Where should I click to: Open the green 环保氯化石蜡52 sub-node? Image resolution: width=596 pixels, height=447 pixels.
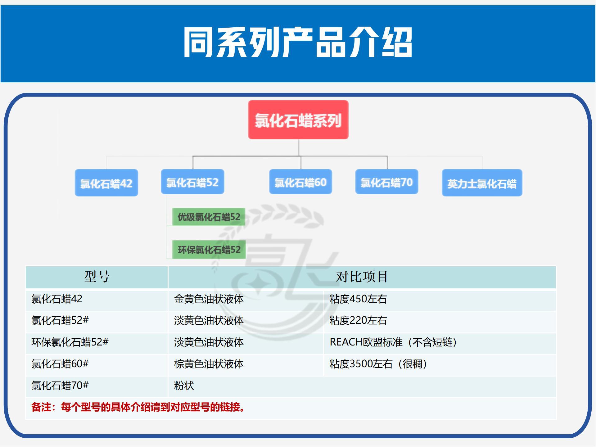tap(209, 250)
